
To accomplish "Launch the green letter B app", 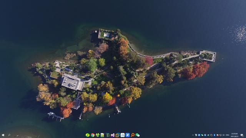I will [x=108, y=135].
